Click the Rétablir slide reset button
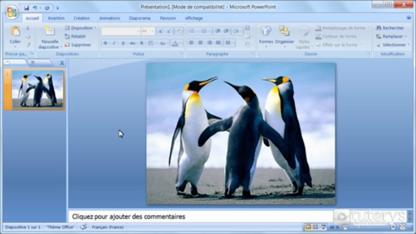Image resolution: width=416 pixels, height=234 pixels. (75, 36)
